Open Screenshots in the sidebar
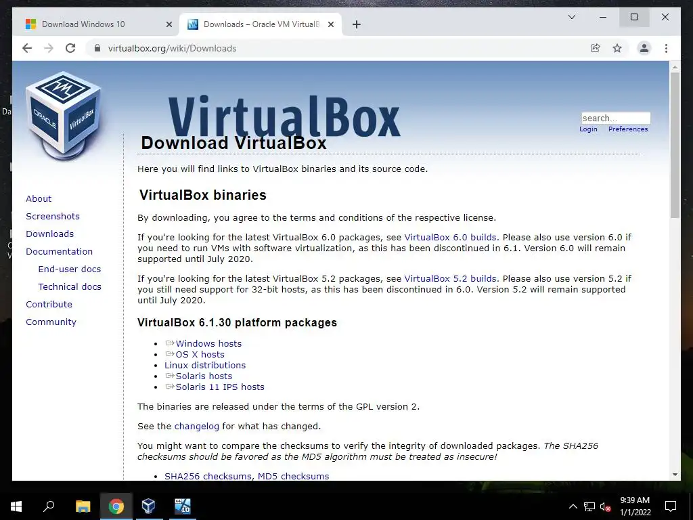 [x=53, y=216]
